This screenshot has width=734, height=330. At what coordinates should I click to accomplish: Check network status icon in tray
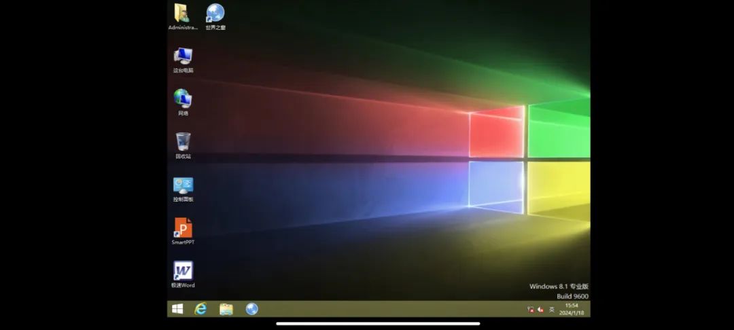(530, 310)
